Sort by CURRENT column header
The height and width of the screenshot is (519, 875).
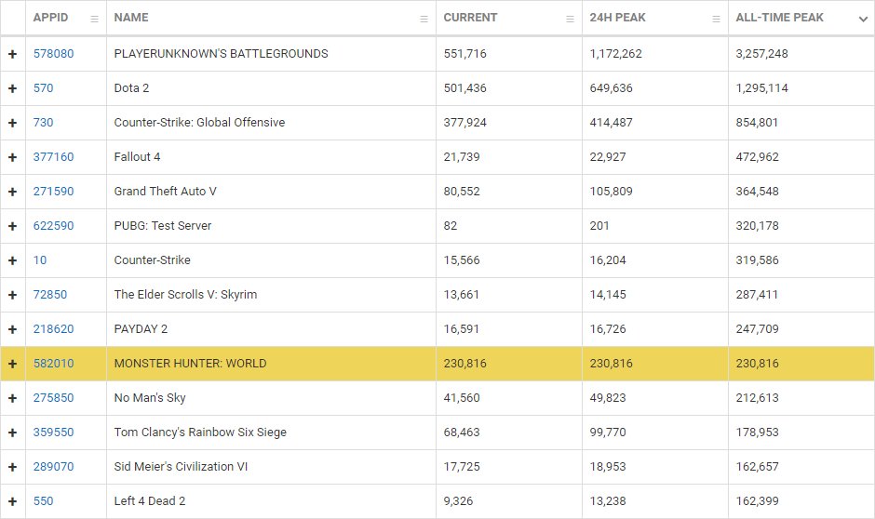click(470, 18)
